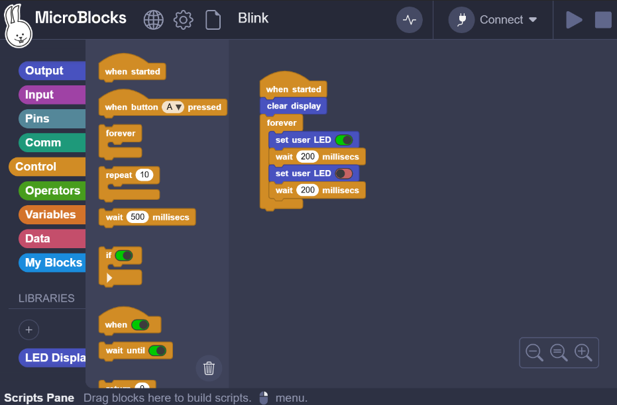
Task: Toggle the boolean switch in the palette when block
Action: click(x=140, y=325)
